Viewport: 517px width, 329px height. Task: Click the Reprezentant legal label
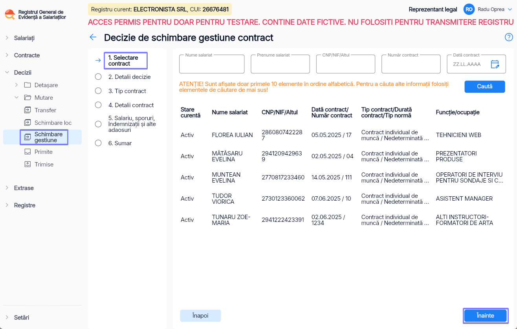433,9
